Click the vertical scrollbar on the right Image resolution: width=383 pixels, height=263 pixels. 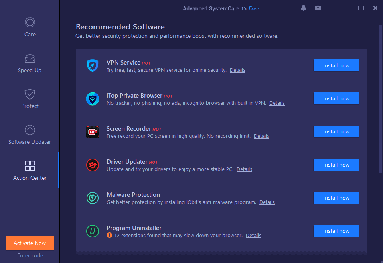coord(380,99)
